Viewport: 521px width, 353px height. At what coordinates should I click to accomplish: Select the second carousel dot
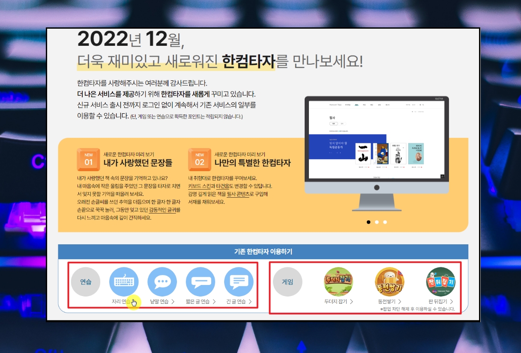pos(377,222)
